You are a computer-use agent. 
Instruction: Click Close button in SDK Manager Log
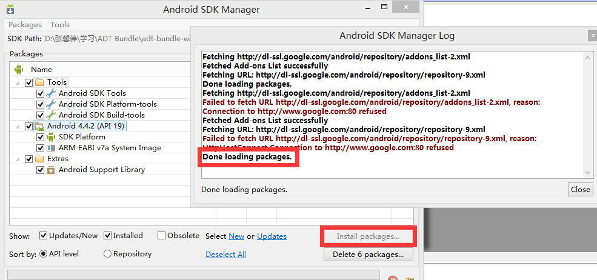click(x=580, y=189)
